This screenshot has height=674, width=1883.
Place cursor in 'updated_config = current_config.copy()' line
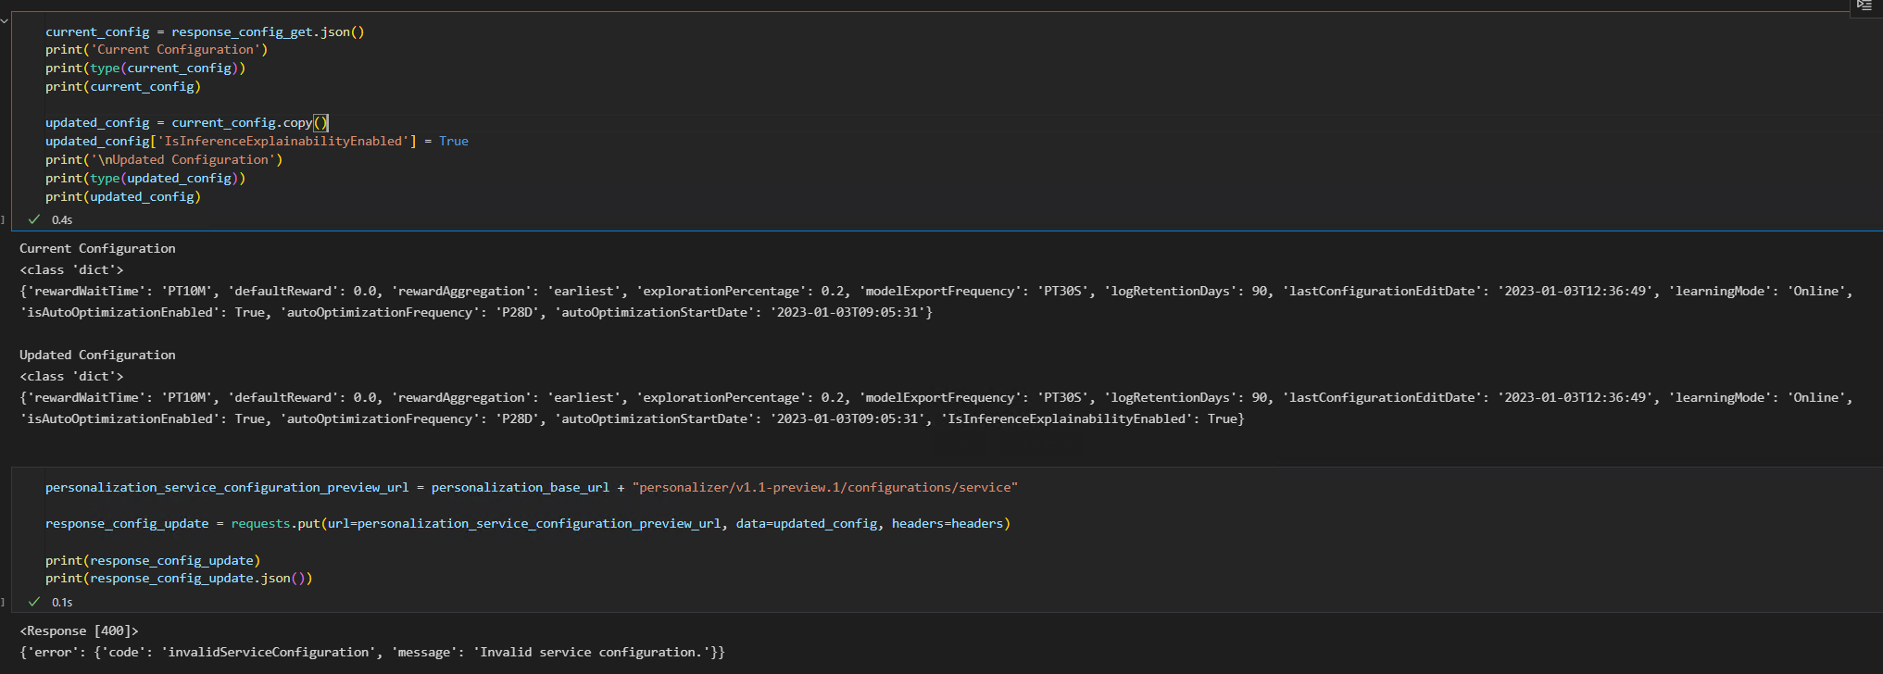187,123
